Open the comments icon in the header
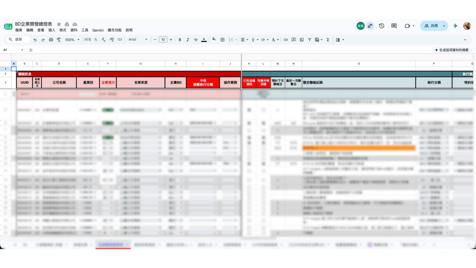Screen dimensions: 476x268 [394, 26]
